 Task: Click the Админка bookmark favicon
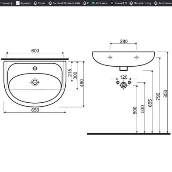coord(18,3)
